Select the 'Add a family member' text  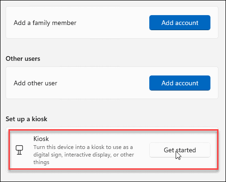point(45,23)
